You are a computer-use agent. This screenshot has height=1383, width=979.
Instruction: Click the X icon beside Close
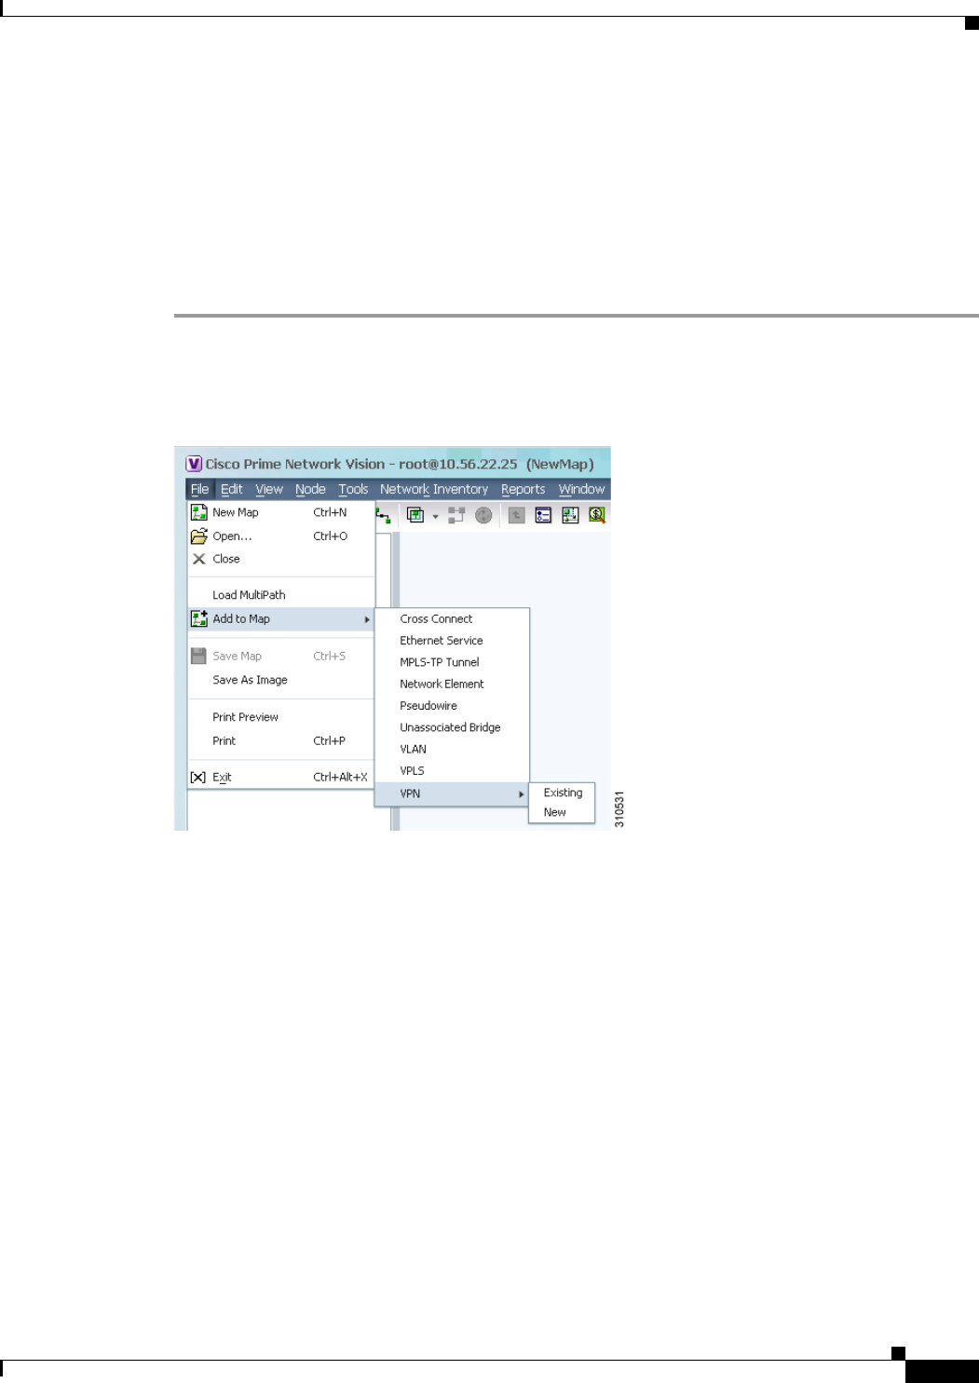coord(198,559)
